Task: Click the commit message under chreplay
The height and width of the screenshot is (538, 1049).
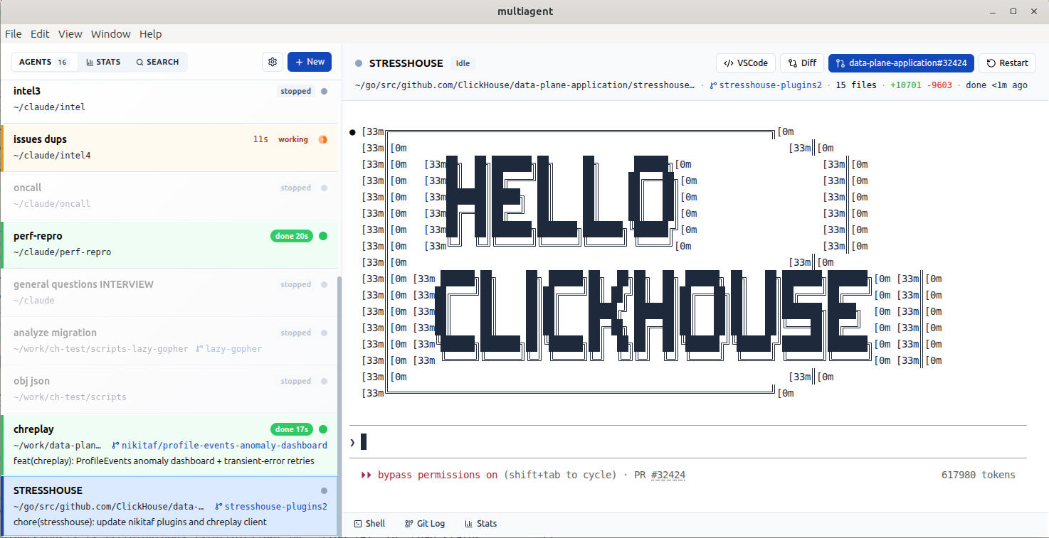Action: [x=164, y=461]
